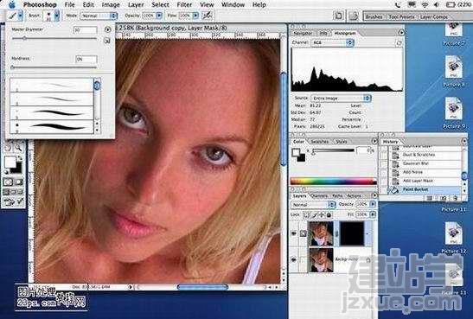This screenshot has height=319, width=473.
Task: Select the History tab
Action: pos(390,142)
